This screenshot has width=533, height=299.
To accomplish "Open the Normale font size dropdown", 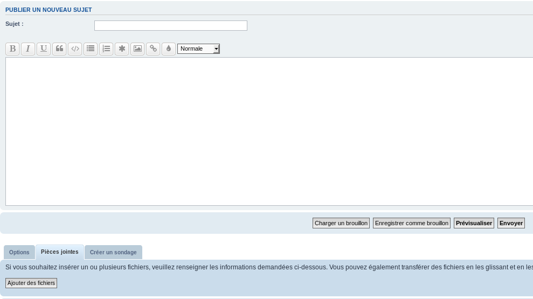I will [x=198, y=48].
